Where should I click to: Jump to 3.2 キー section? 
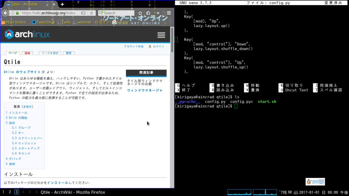(18, 133)
